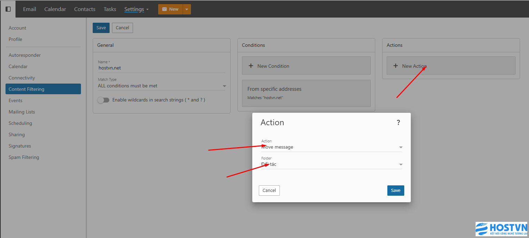
Task: Click the plus icon beside New Condition
Action: pyautogui.click(x=251, y=66)
